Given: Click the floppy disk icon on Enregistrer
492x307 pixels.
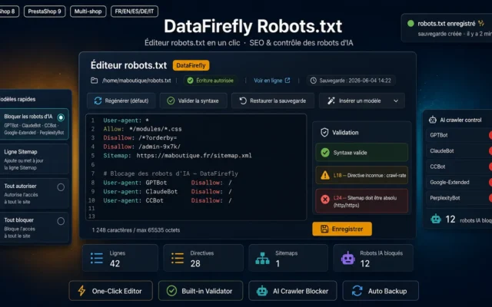Looking at the screenshot, I should point(324,229).
